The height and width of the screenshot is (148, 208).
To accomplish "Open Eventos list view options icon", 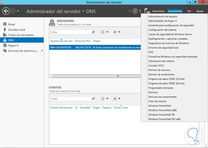I will click(103, 99).
